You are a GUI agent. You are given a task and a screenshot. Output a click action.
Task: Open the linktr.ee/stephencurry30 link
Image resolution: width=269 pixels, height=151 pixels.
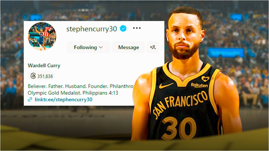[x=64, y=99]
